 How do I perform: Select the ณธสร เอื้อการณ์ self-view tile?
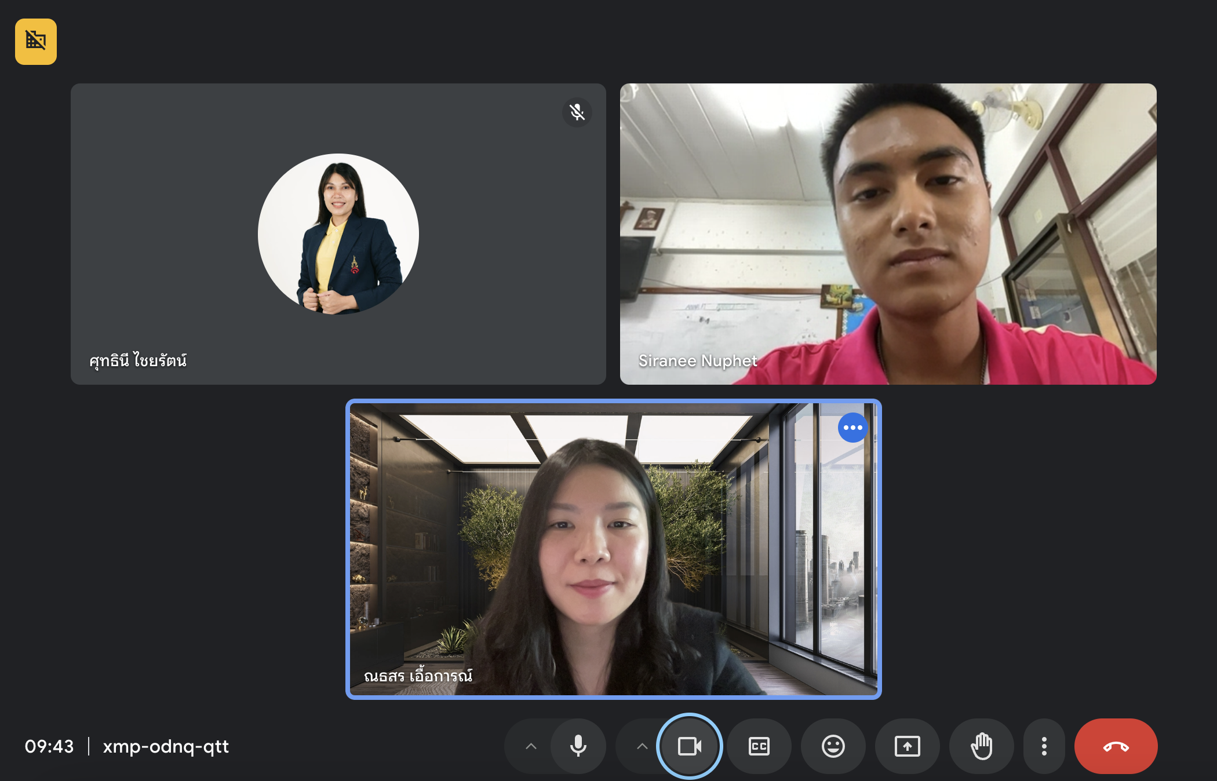(613, 549)
